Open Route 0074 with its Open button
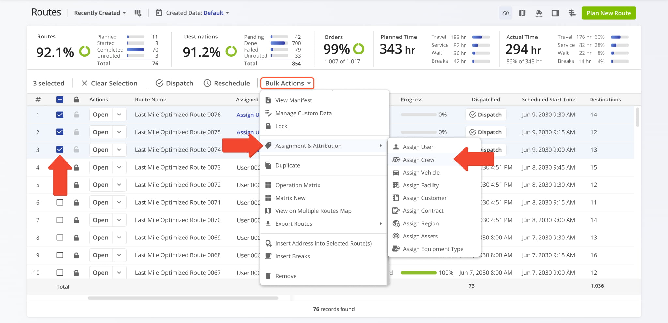Viewport: 668px width, 323px height. click(100, 150)
